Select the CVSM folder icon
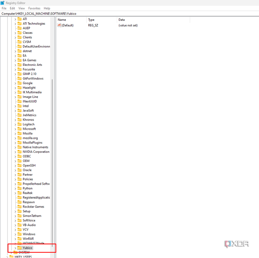This screenshot has height=258, width=259. [x=19, y=42]
